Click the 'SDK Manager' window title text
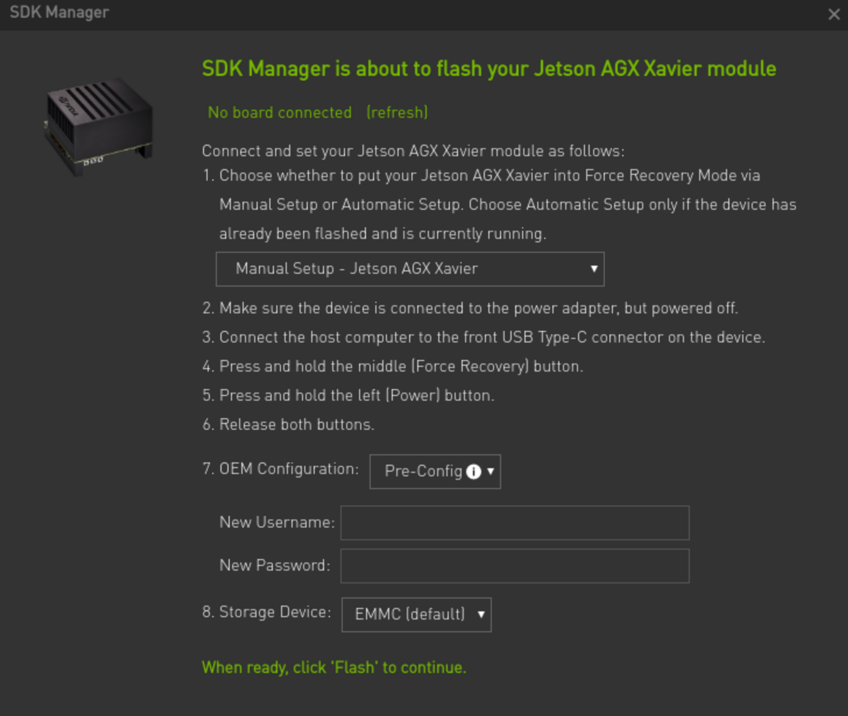 point(59,12)
